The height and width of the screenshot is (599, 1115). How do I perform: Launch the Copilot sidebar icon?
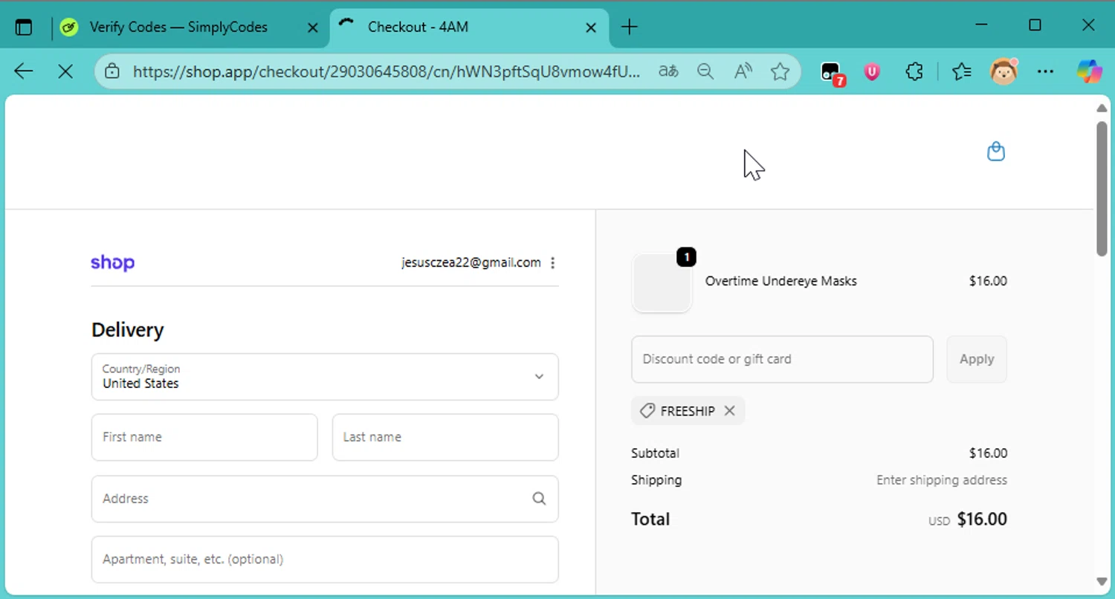point(1090,71)
